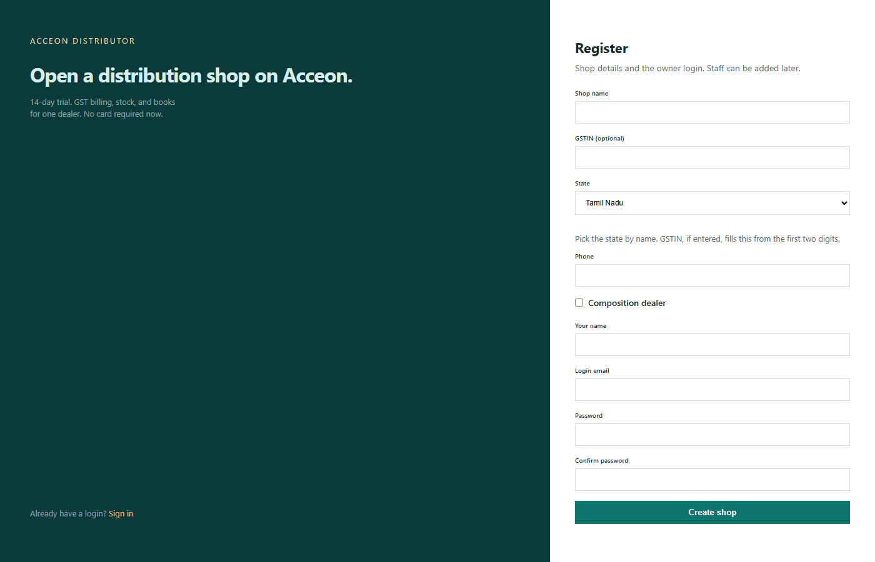This screenshot has height=562, width=875.
Task: Select the Confirm password field
Action: (x=712, y=480)
